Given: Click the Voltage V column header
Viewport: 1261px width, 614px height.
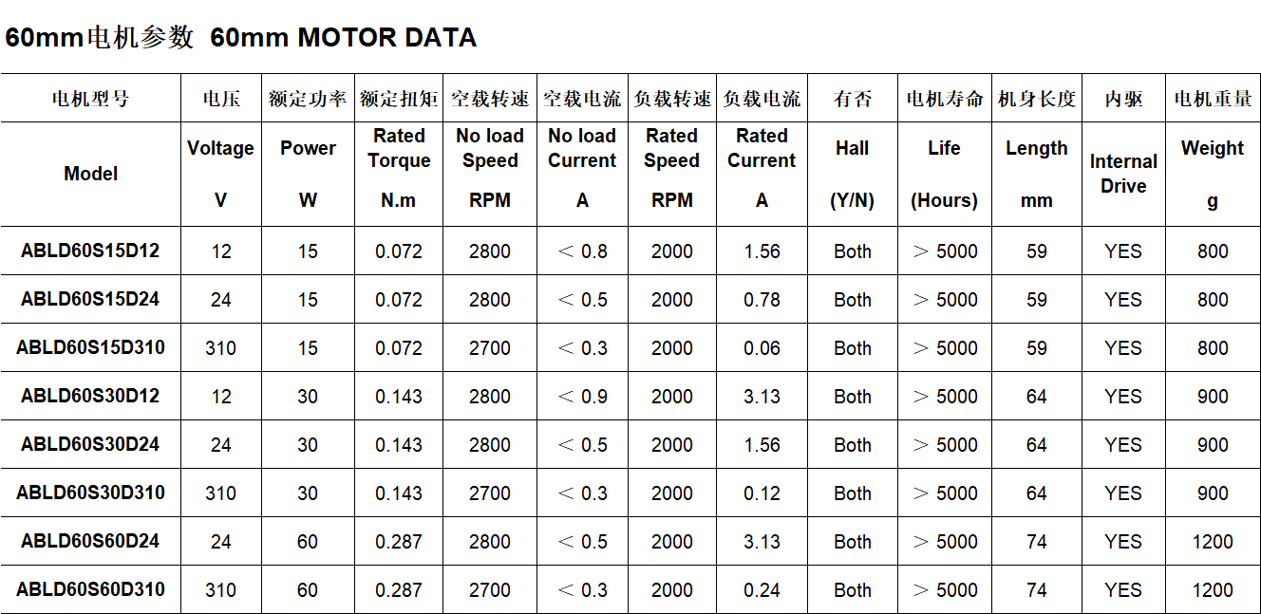Looking at the screenshot, I should click(x=220, y=174).
